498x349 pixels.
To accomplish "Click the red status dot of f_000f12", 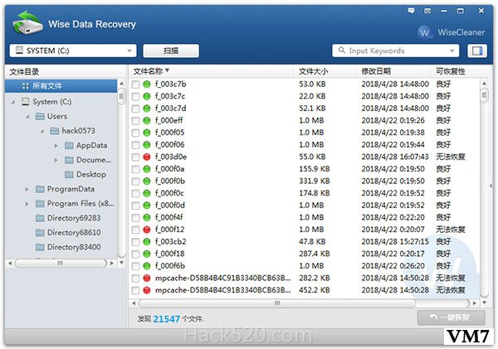I will (146, 230).
